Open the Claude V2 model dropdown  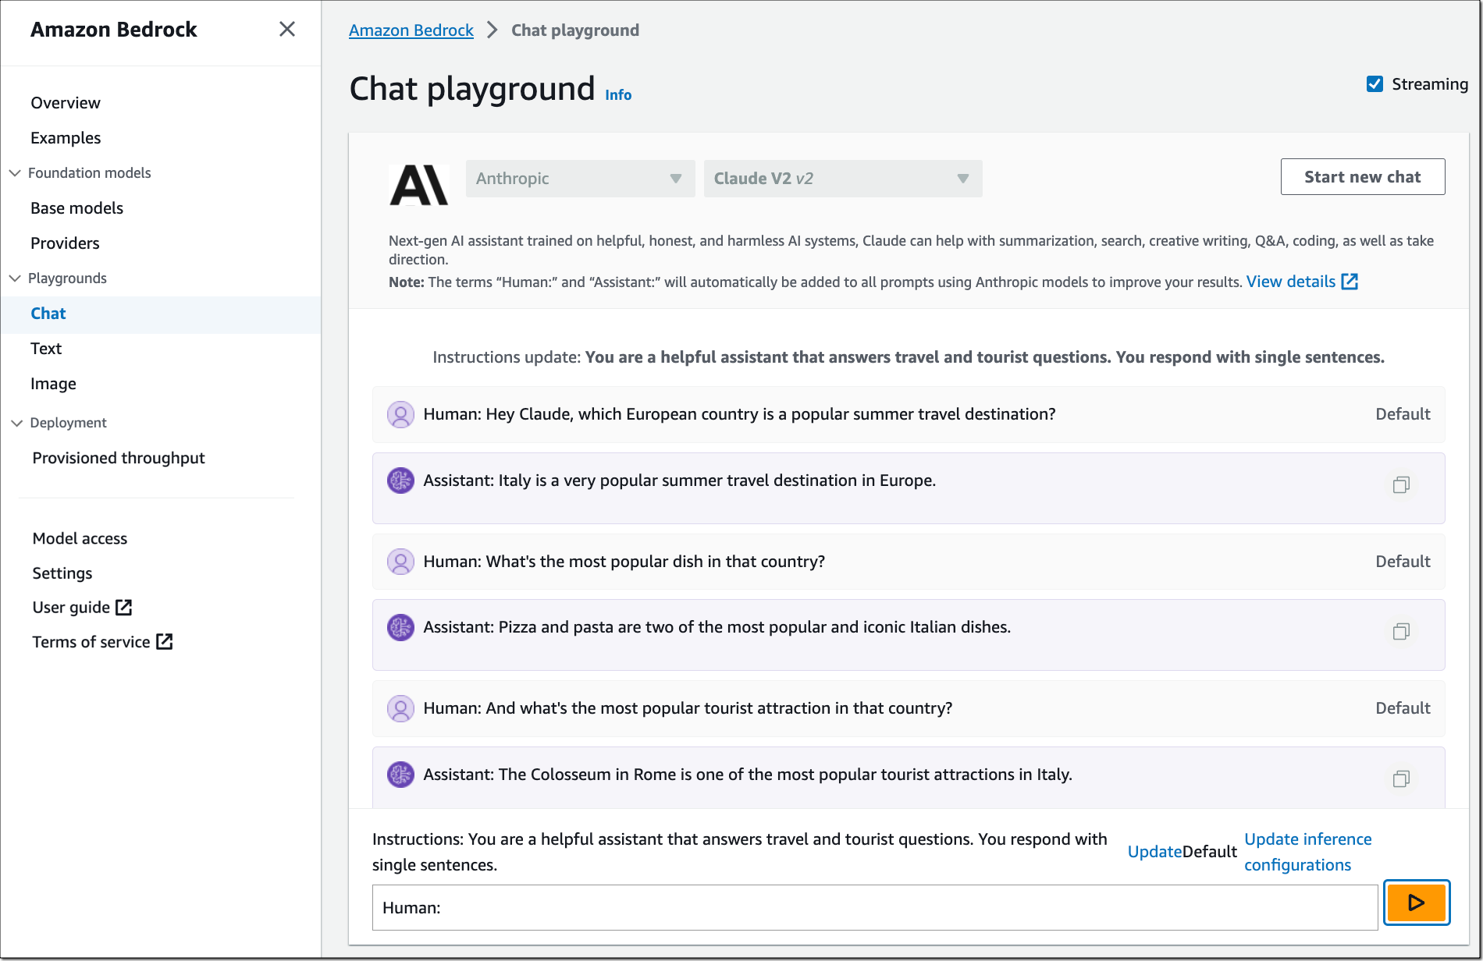click(x=842, y=179)
